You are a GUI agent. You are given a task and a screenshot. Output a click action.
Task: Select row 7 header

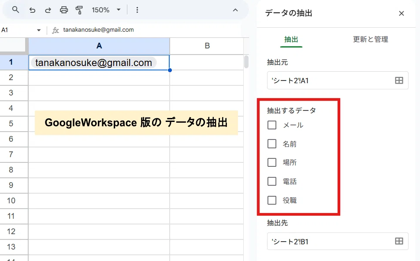(x=14, y=154)
